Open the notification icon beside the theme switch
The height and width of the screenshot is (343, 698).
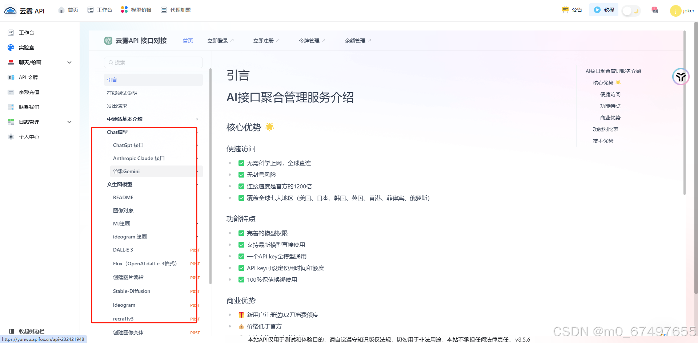pyautogui.click(x=655, y=10)
